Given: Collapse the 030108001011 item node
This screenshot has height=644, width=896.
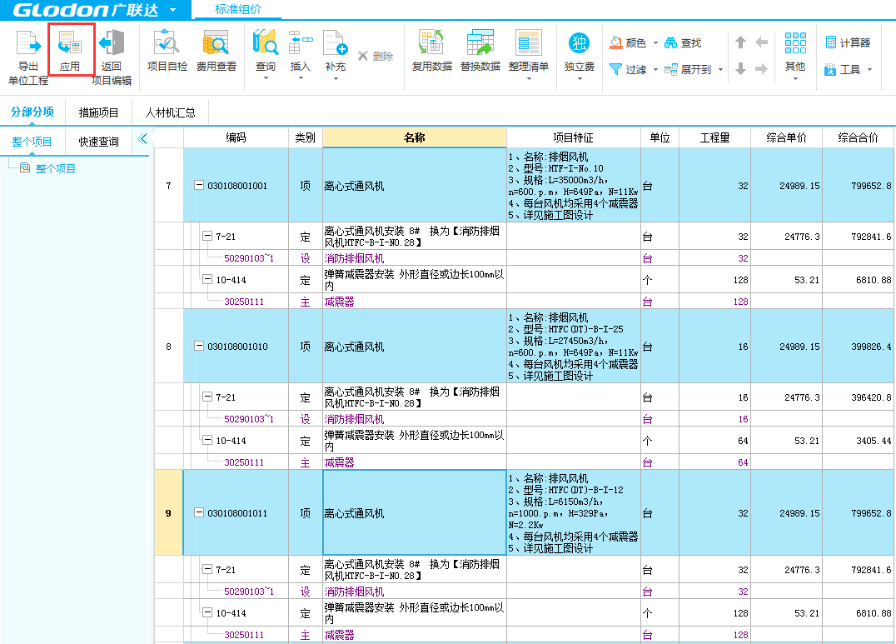Looking at the screenshot, I should [199, 513].
